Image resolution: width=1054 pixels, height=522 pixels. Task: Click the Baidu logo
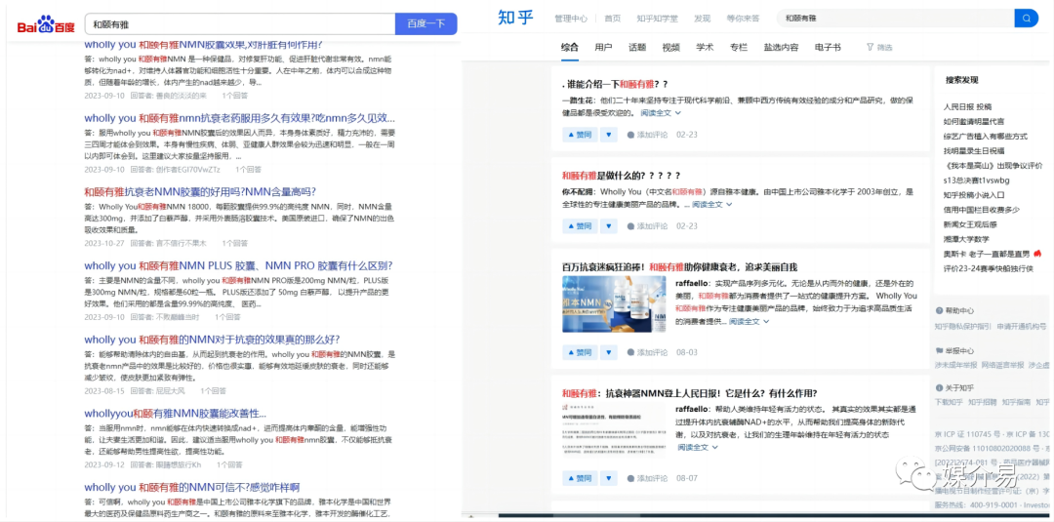click(x=45, y=25)
